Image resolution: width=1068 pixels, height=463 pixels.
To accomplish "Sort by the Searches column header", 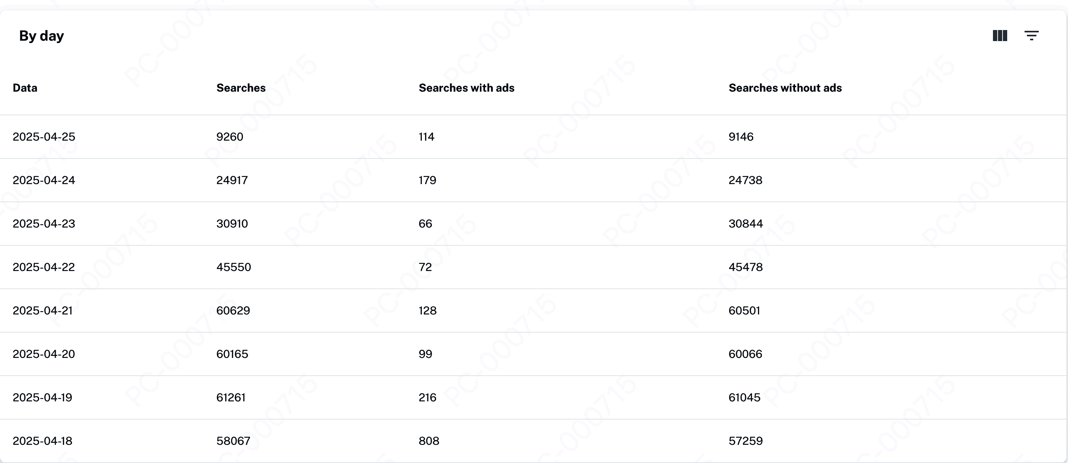I will pos(241,88).
